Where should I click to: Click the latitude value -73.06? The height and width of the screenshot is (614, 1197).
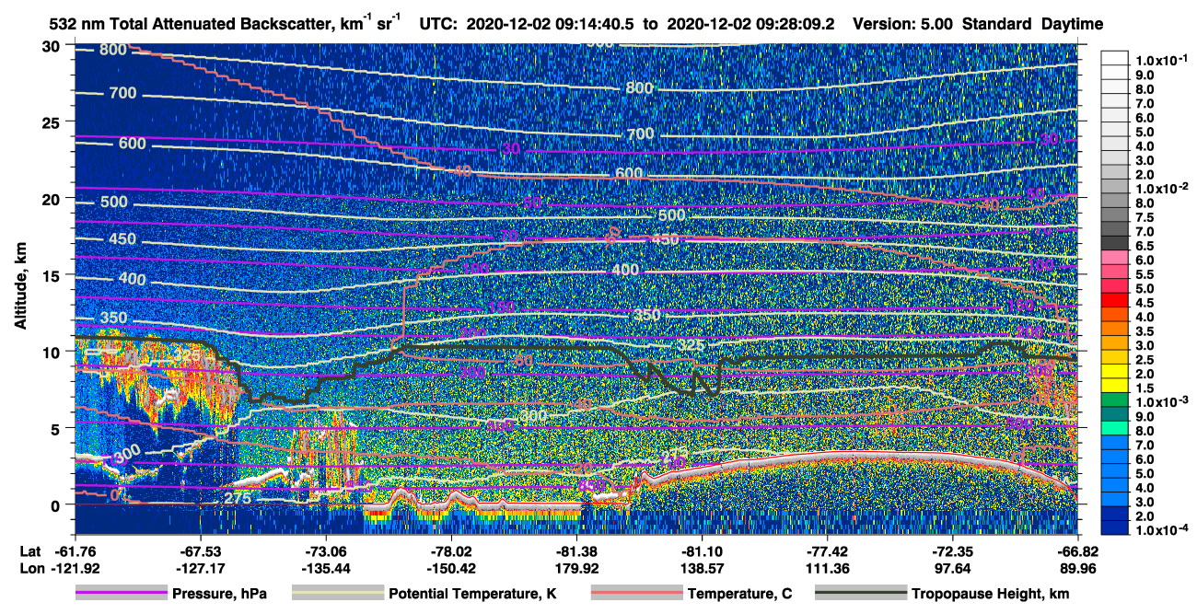(326, 550)
